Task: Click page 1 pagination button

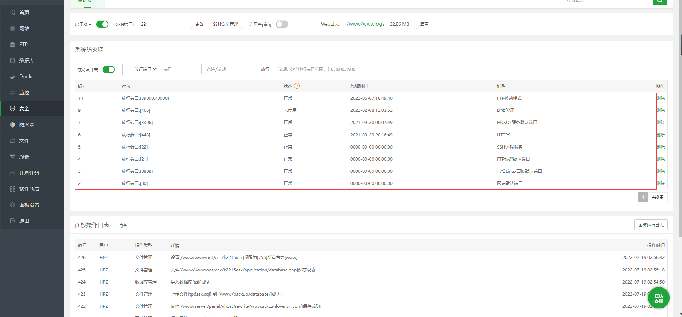Action: [x=643, y=197]
